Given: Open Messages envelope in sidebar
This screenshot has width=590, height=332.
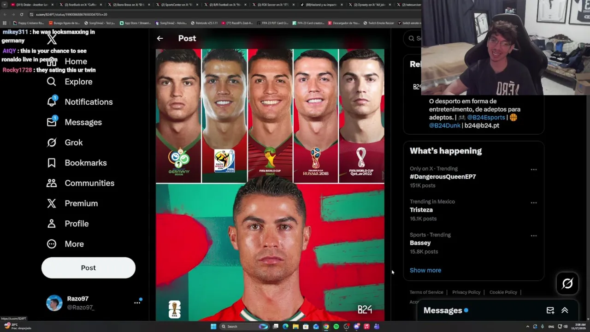Looking at the screenshot, I should tap(52, 122).
